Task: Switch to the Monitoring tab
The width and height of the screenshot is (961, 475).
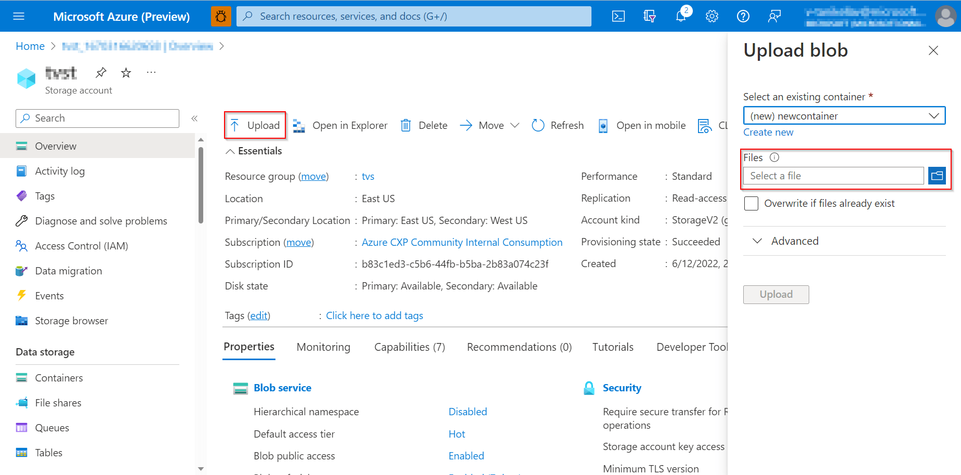Action: point(323,347)
